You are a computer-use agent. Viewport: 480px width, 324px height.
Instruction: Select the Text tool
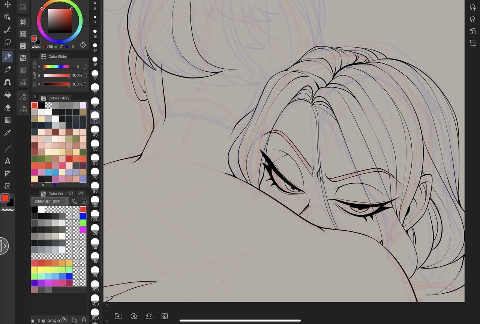7,161
